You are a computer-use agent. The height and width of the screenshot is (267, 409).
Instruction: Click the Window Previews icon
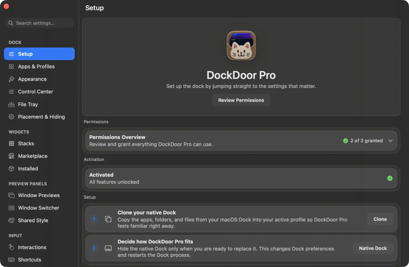[x=12, y=196]
